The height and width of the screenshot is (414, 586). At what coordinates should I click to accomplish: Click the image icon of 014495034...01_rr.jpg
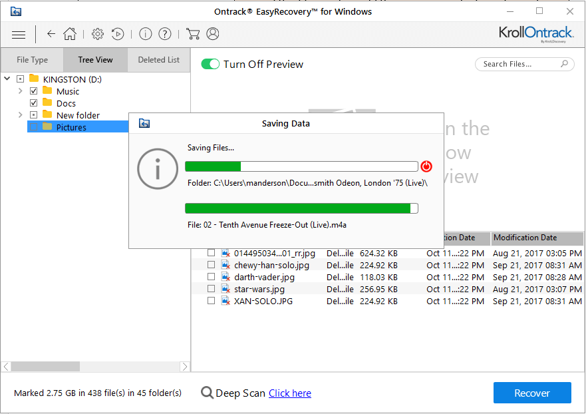tap(225, 253)
